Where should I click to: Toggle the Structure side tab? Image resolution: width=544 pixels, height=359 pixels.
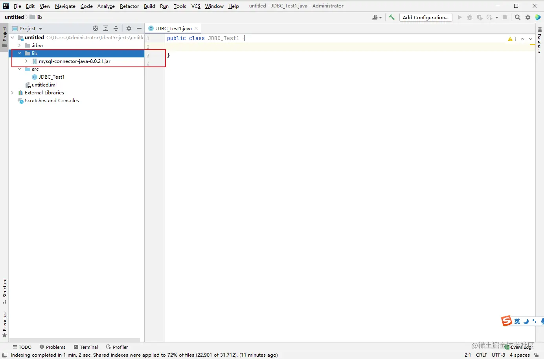4,291
